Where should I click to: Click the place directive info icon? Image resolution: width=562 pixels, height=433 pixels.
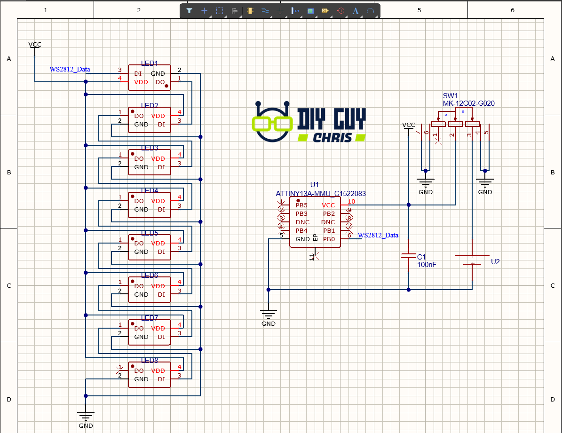[341, 11]
